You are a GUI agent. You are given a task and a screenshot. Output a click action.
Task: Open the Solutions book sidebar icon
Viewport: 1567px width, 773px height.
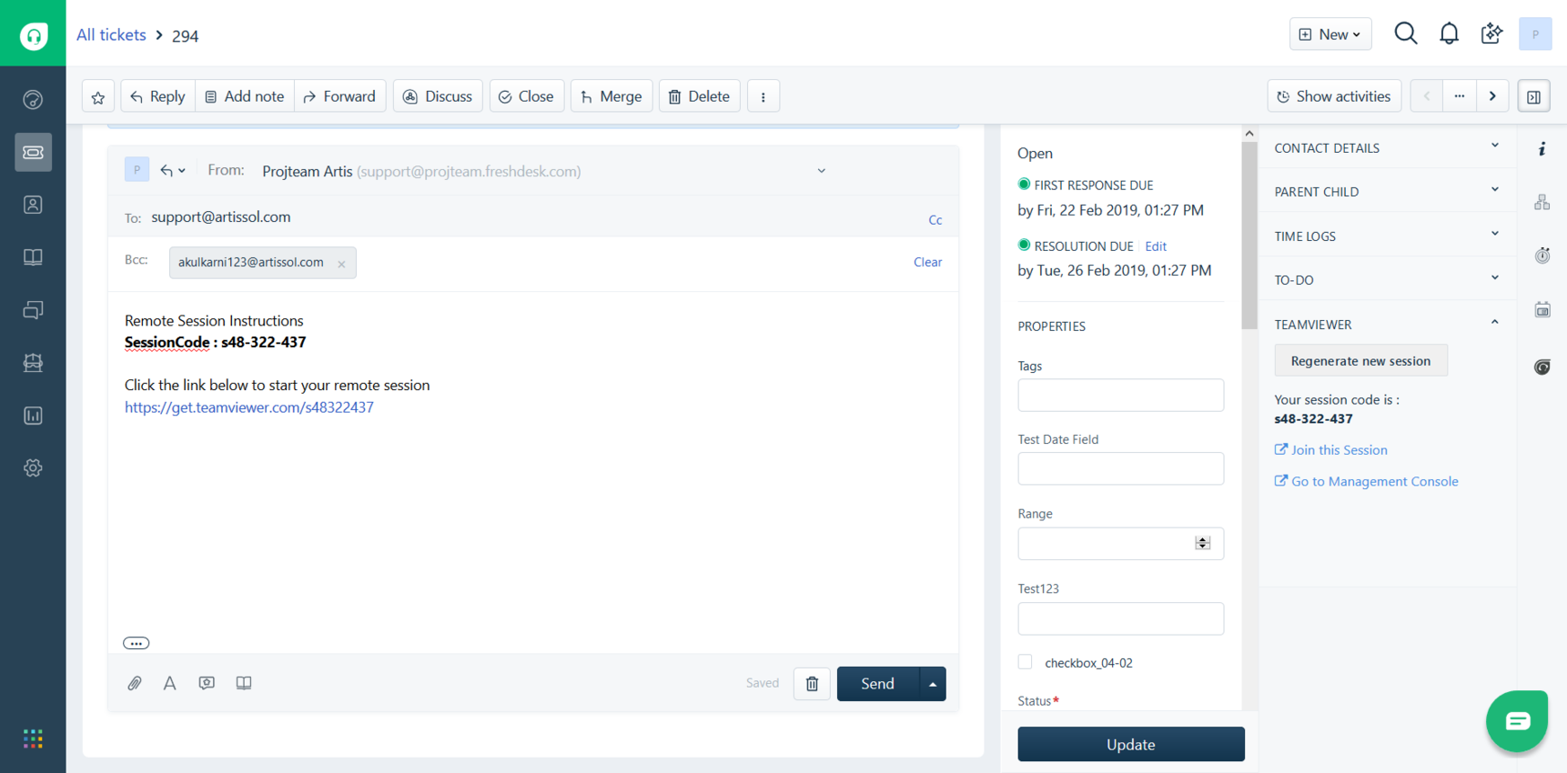[33, 257]
